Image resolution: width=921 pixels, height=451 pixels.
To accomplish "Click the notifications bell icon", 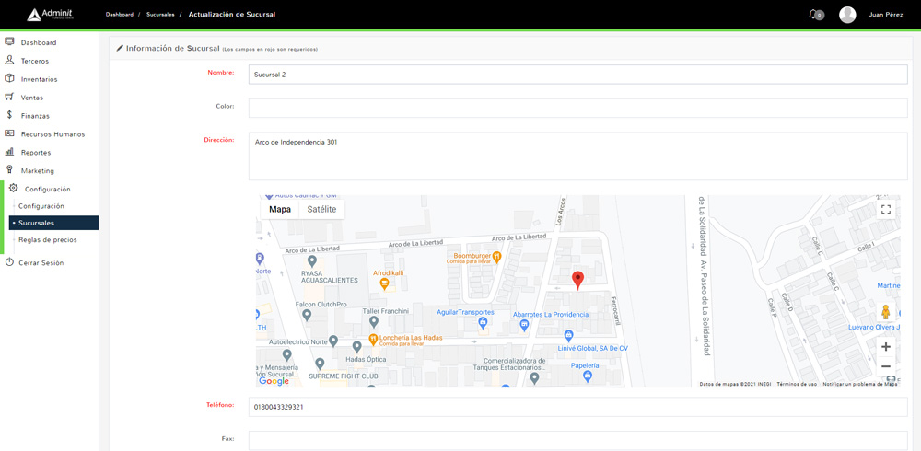I will tap(813, 15).
